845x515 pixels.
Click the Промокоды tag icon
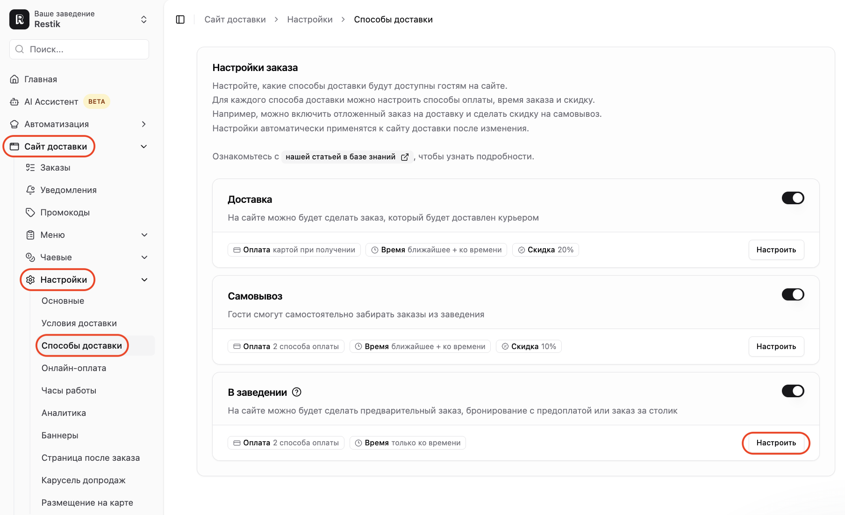[30, 213]
